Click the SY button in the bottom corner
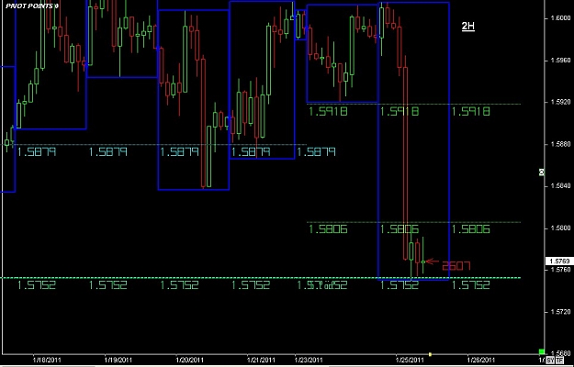The width and height of the screenshot is (574, 367). pos(550,360)
